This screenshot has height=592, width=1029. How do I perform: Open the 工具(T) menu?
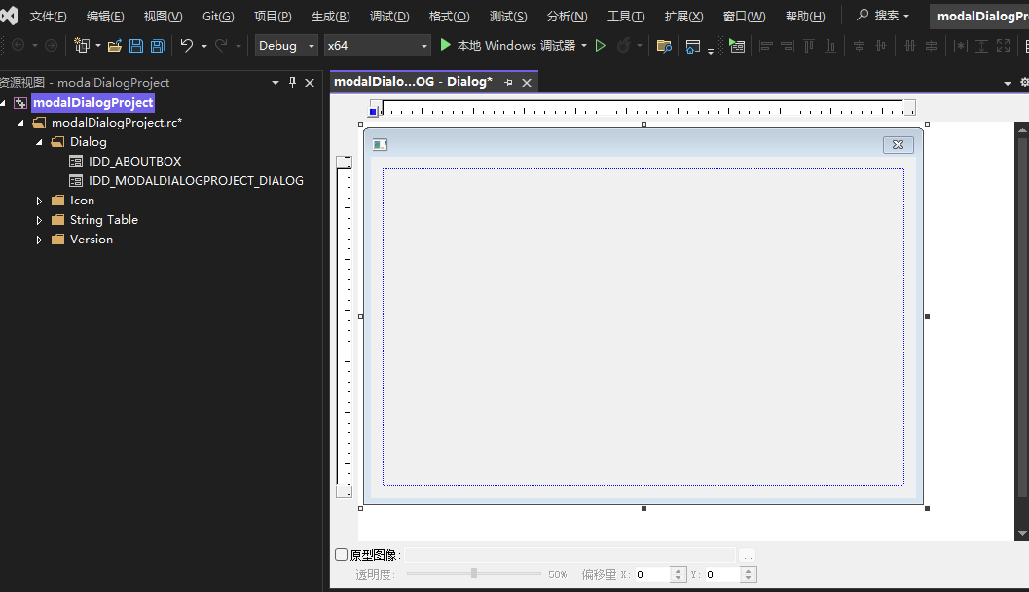click(625, 15)
